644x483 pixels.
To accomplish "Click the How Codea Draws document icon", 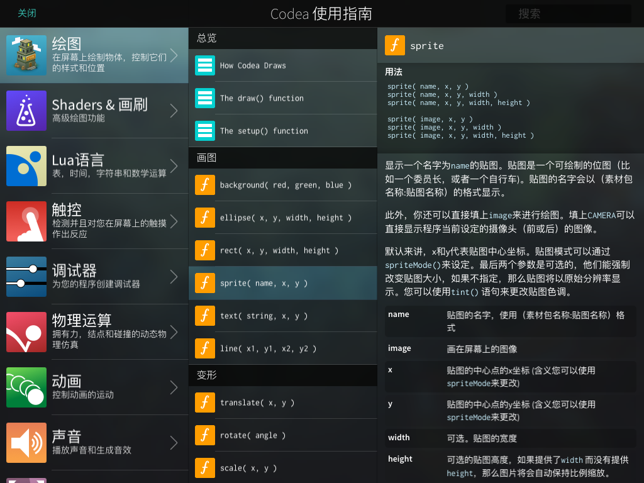I will pos(205,65).
